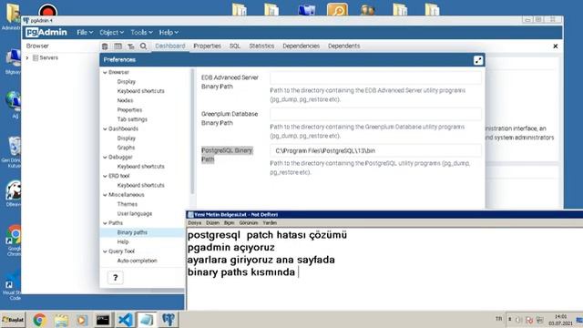
Task: Click the clock in the system tray
Action: click(561, 320)
